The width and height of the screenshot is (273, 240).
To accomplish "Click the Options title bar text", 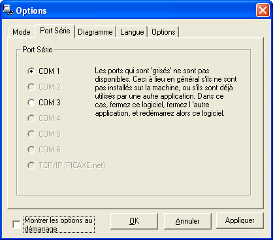I will pyautogui.click(x=31, y=11).
